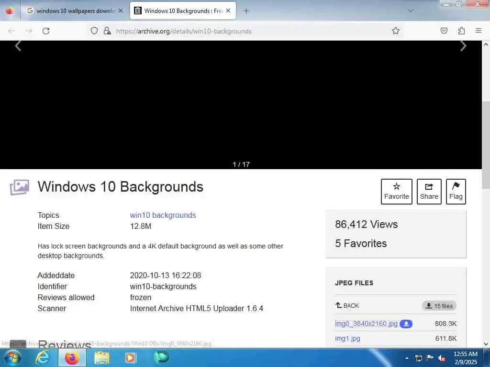Click the Share button
The height and width of the screenshot is (367, 490).
pyautogui.click(x=429, y=192)
